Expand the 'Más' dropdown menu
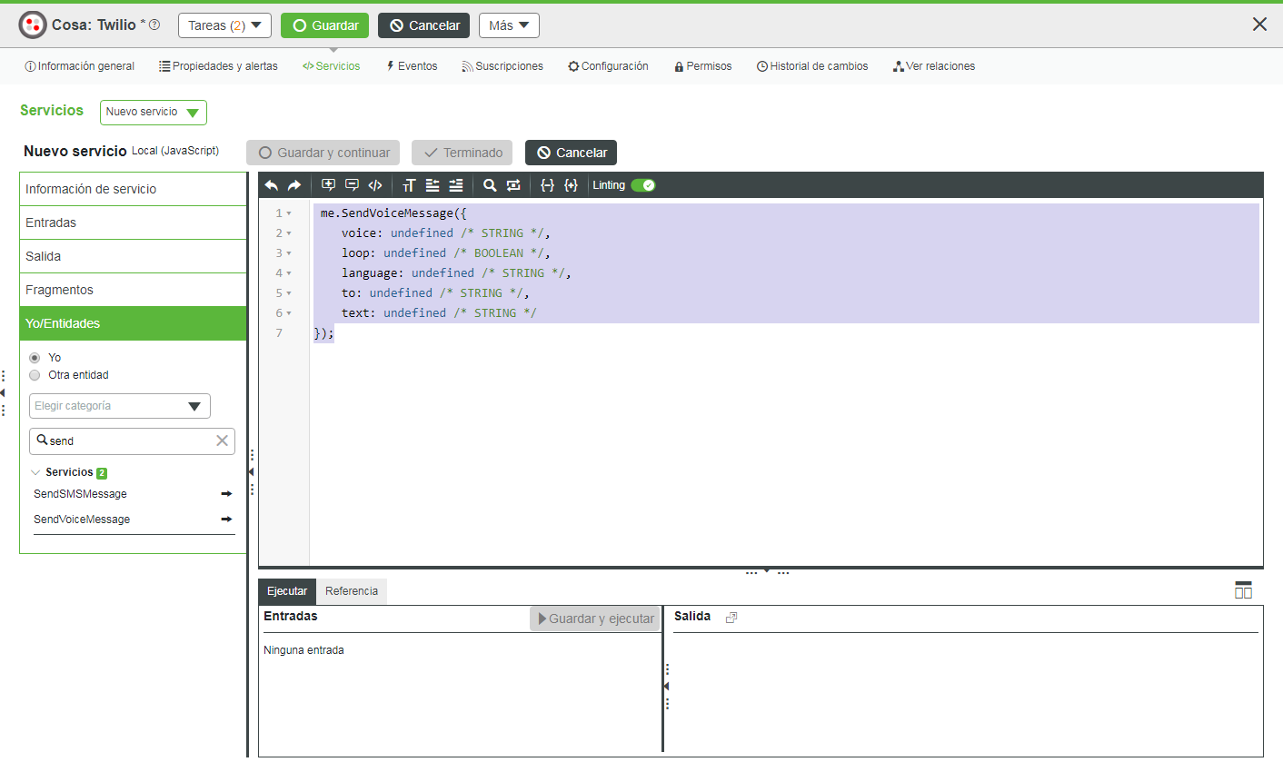1283x772 pixels. pos(509,25)
